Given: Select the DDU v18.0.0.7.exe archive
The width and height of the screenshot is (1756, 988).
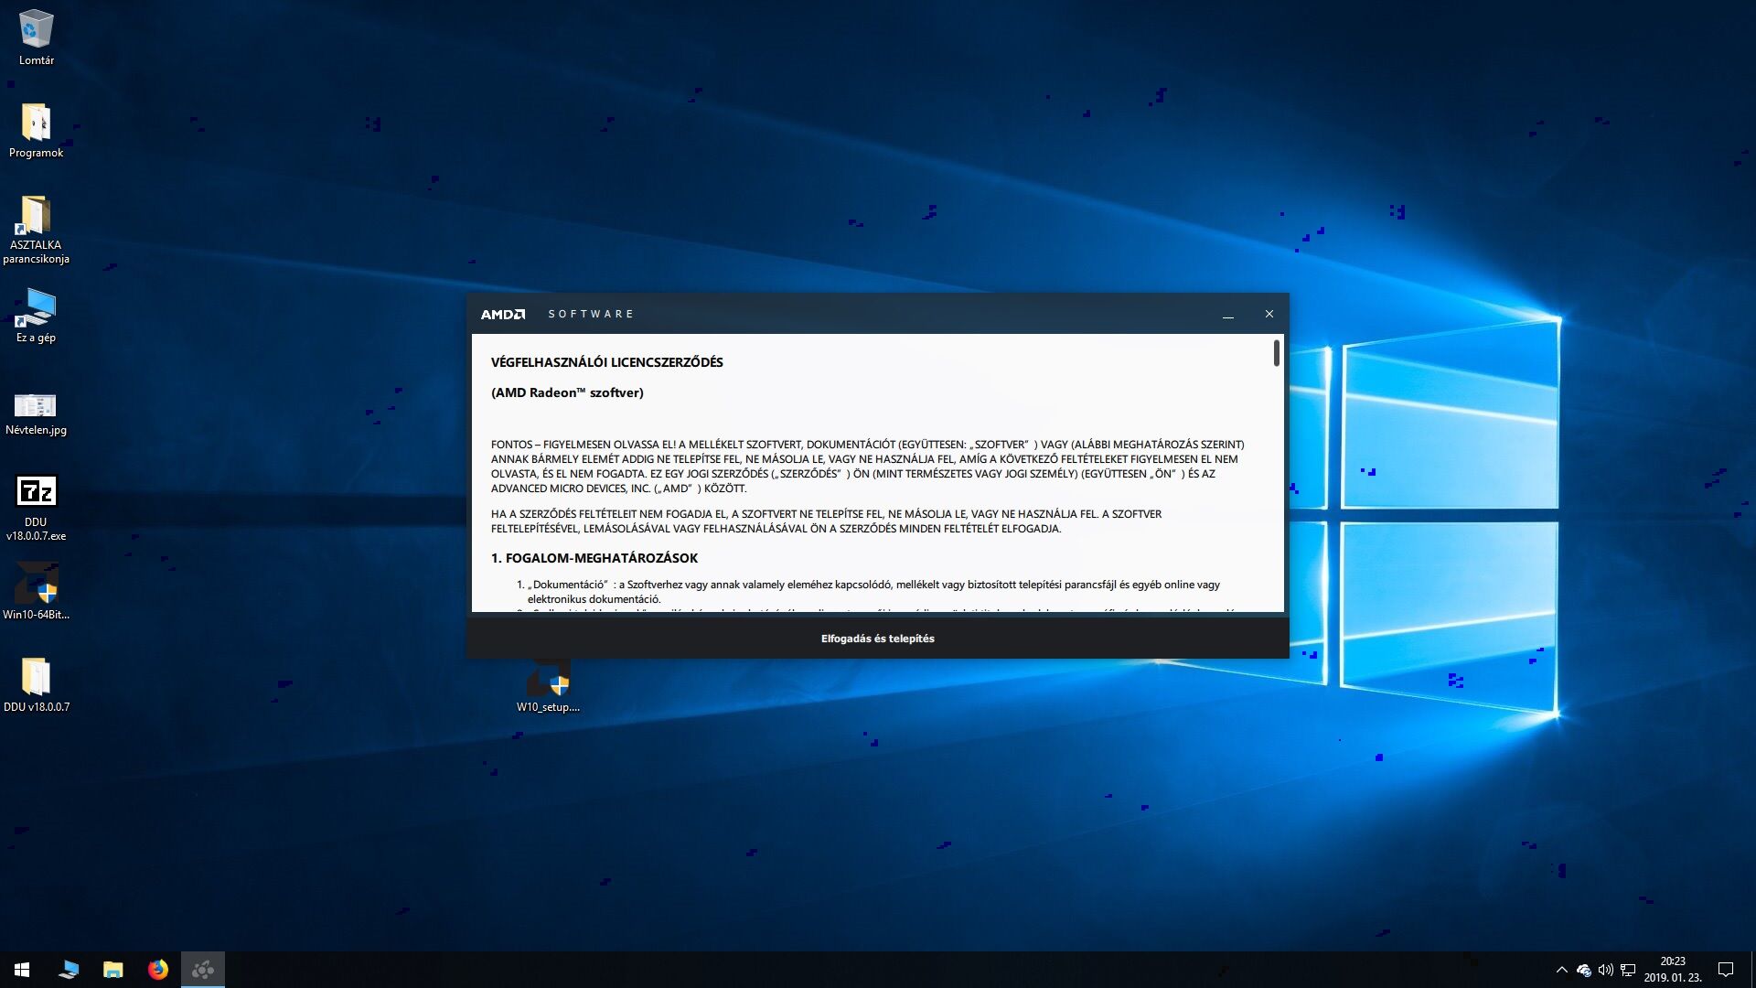Looking at the screenshot, I should pos(36,508).
